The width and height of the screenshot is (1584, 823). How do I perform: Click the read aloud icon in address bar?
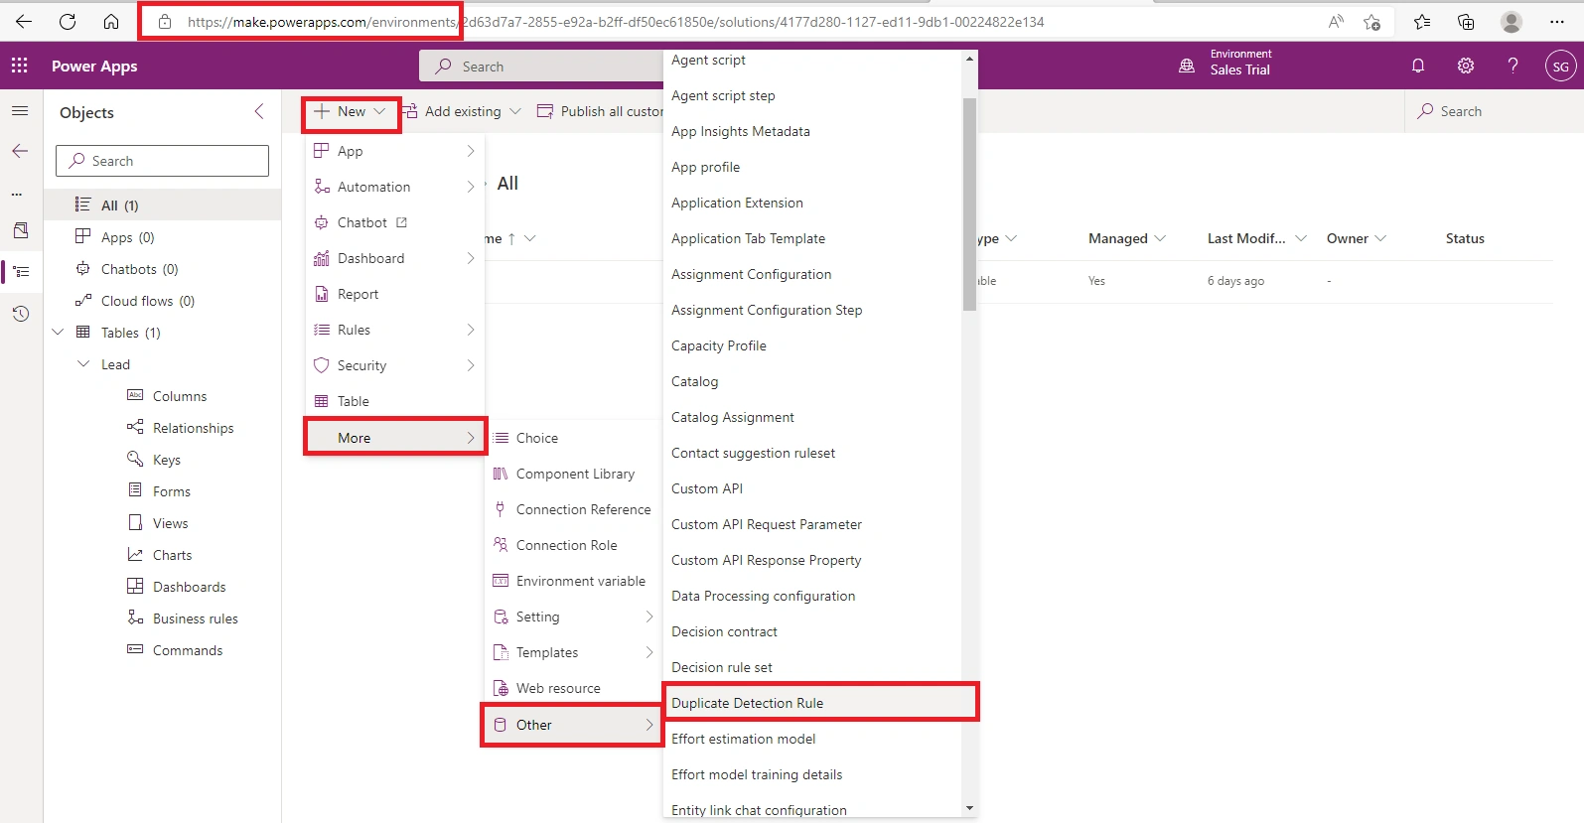coord(1336,22)
